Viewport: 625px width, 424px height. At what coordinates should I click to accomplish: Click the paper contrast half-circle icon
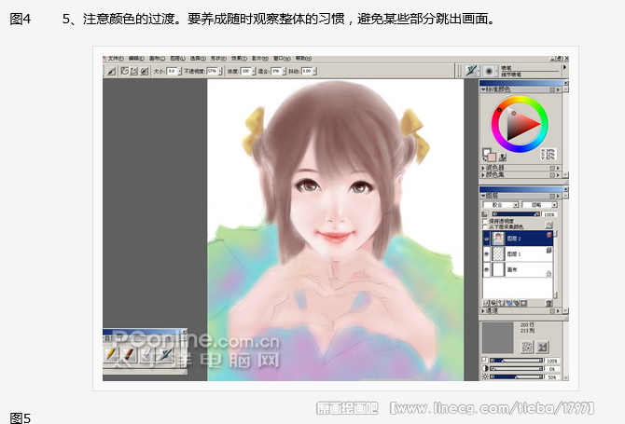click(x=485, y=369)
